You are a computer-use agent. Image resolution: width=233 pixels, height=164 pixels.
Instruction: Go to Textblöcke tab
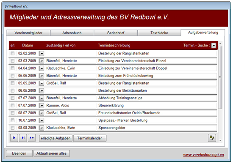click(159, 33)
